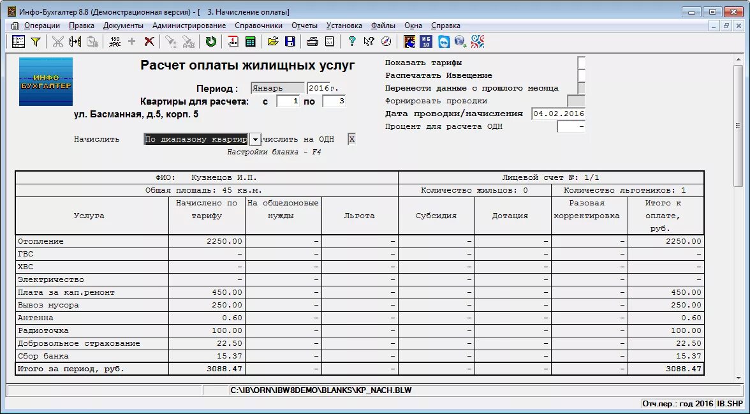Open the Справка menu
The width and height of the screenshot is (750, 414).
(445, 26)
